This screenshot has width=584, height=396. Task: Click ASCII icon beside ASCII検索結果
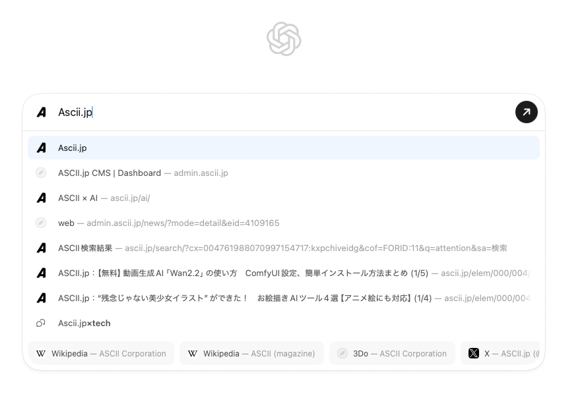(x=42, y=248)
